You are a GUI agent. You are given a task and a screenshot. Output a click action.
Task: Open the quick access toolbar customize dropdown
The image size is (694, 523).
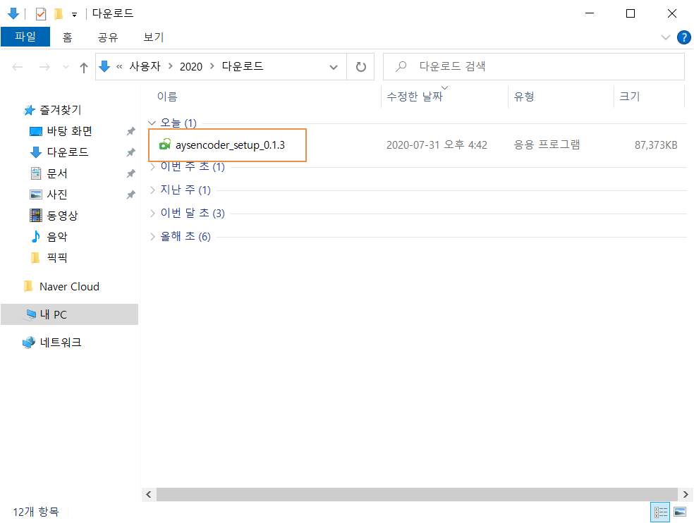click(x=74, y=15)
